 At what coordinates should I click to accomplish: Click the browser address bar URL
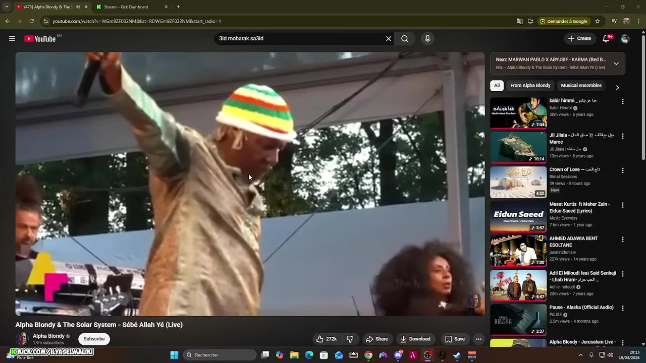137,21
